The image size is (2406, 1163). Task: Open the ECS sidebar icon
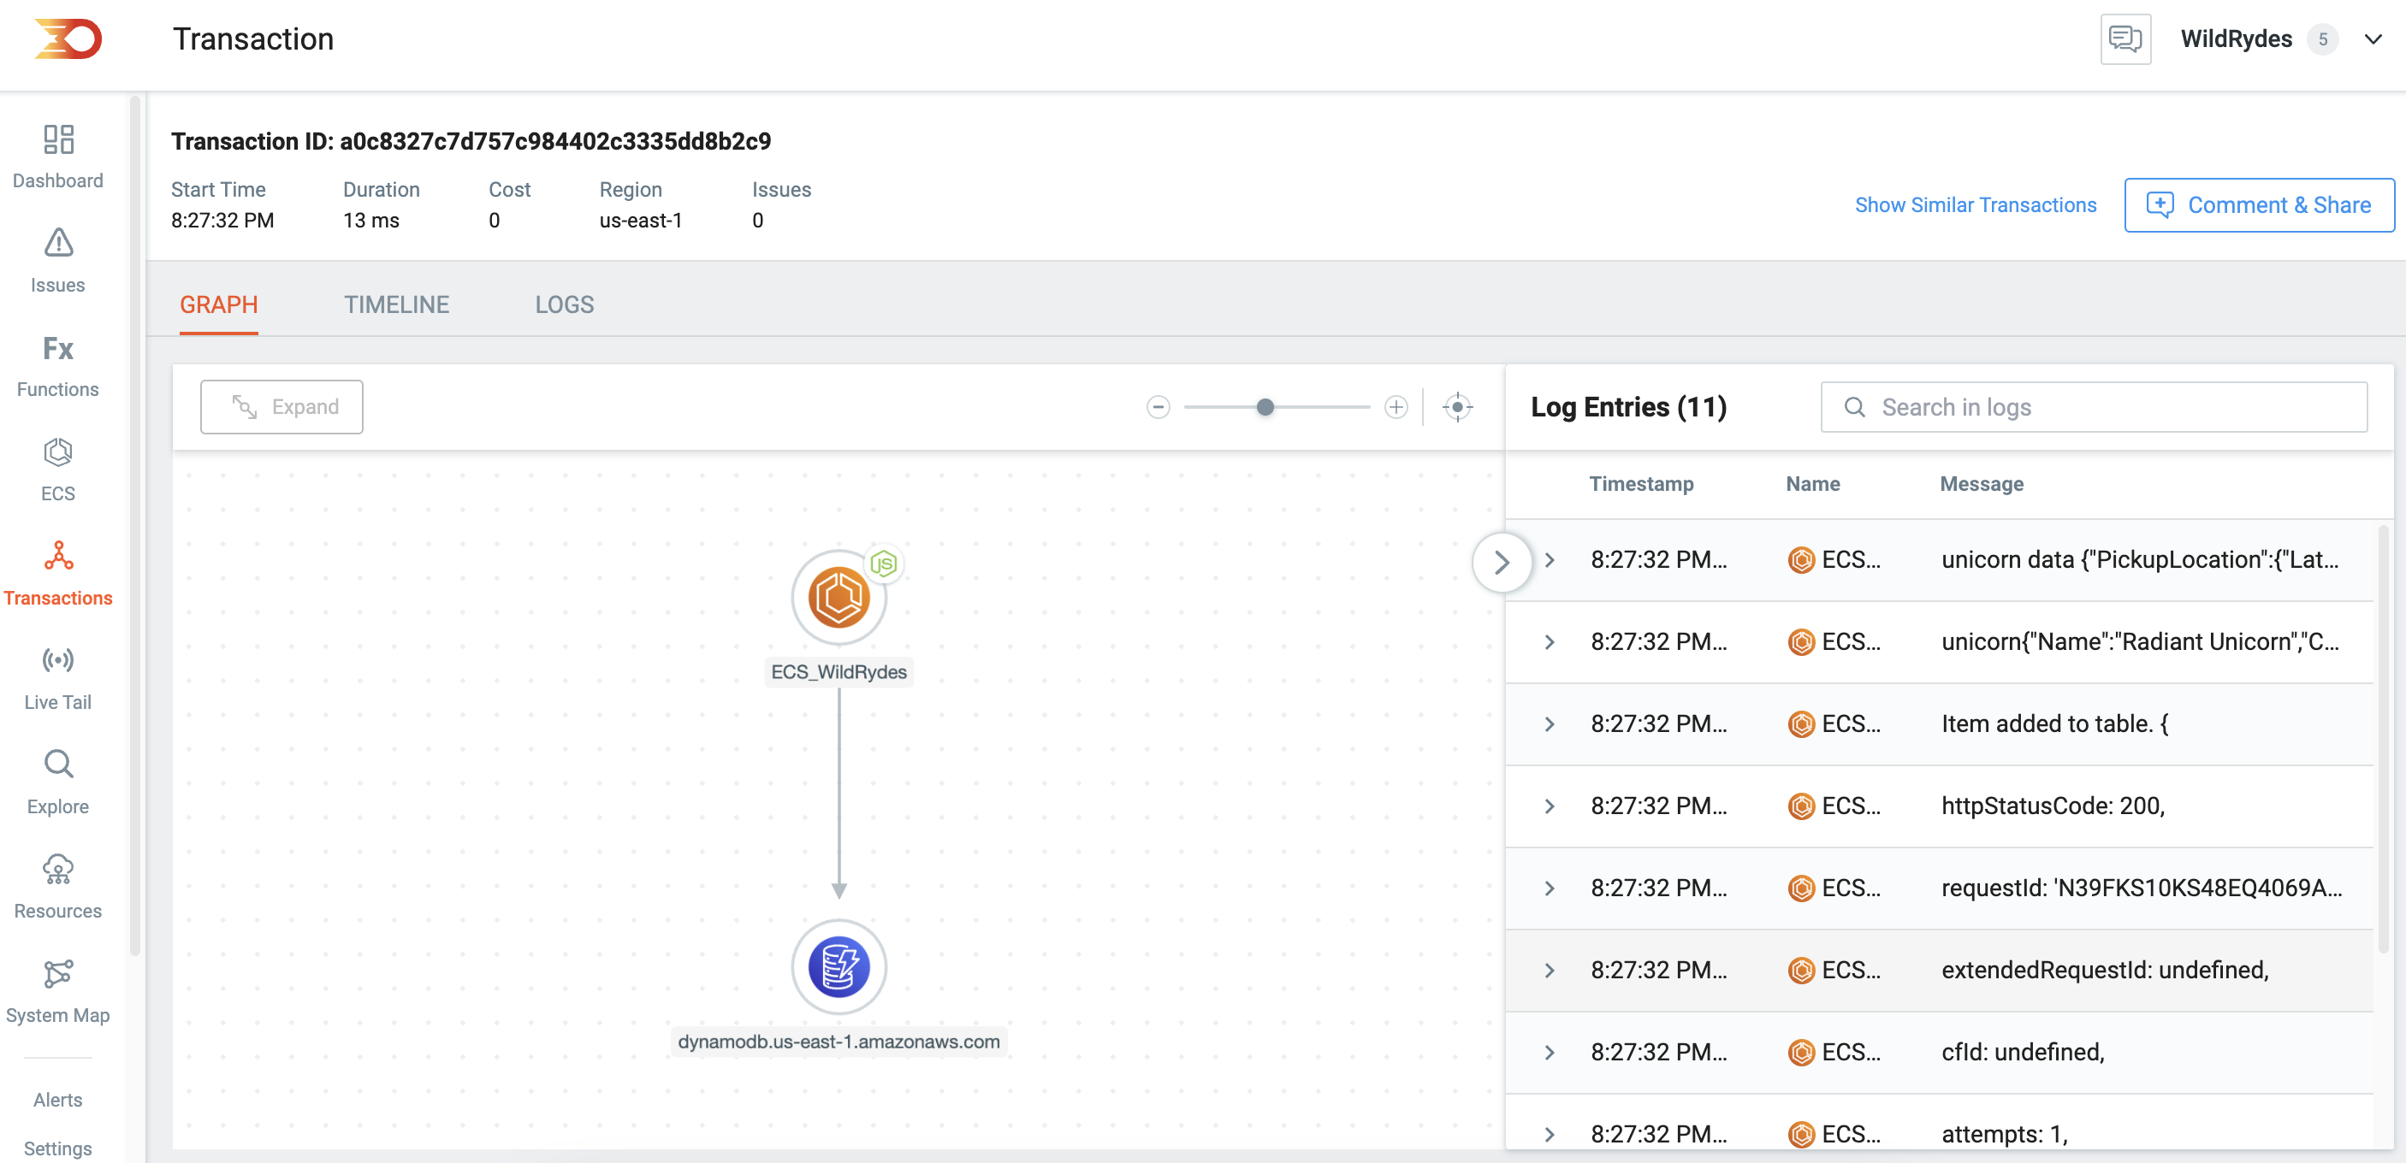[x=58, y=452]
